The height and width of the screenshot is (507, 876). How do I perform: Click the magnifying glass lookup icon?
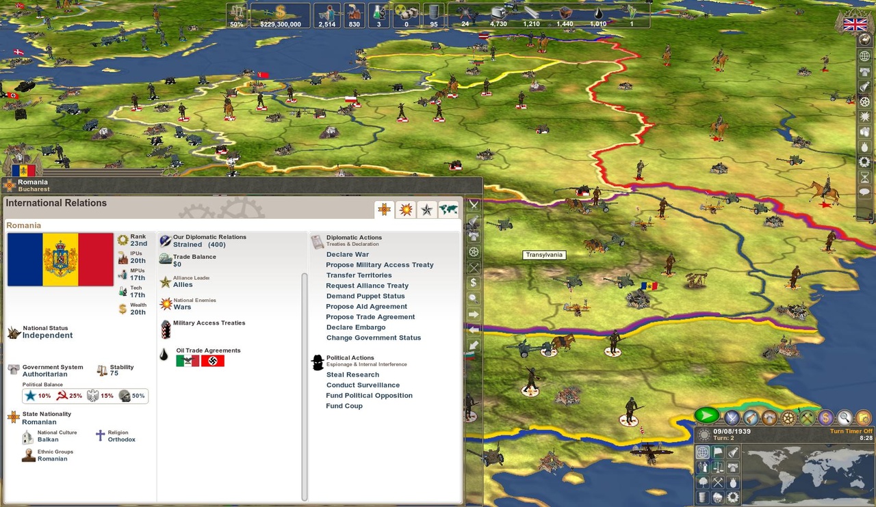pos(844,417)
